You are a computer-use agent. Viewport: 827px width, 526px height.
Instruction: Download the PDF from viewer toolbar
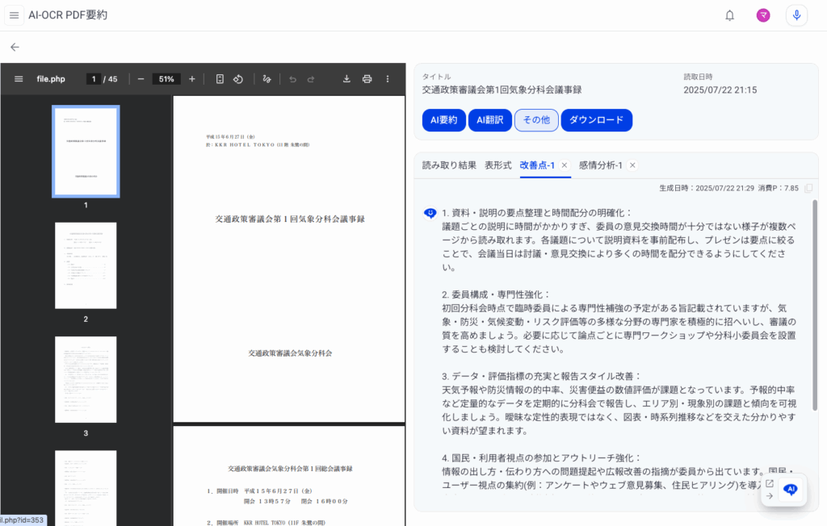click(x=346, y=79)
